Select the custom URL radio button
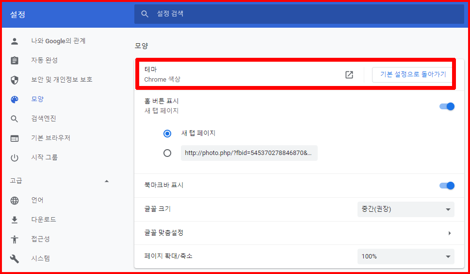Image resolution: width=470 pixels, height=274 pixels. 167,153
